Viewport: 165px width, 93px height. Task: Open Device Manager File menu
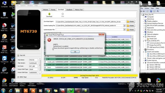(x=142, y=8)
